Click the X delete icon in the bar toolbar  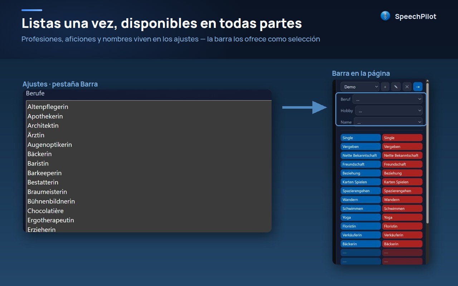pyautogui.click(x=407, y=87)
